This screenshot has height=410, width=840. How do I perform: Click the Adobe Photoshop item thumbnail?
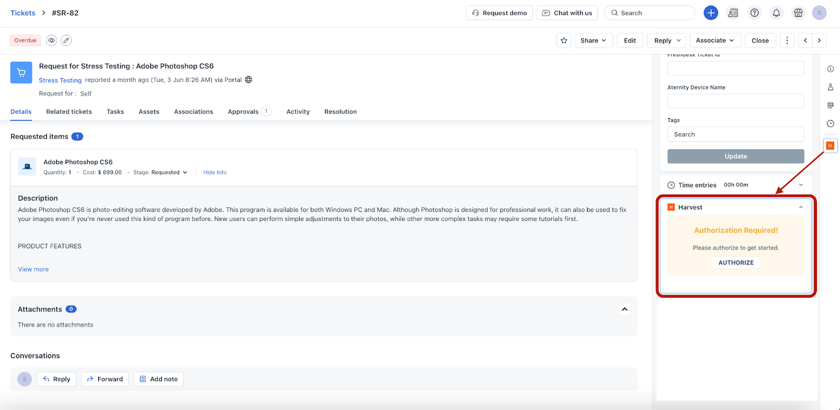(27, 166)
